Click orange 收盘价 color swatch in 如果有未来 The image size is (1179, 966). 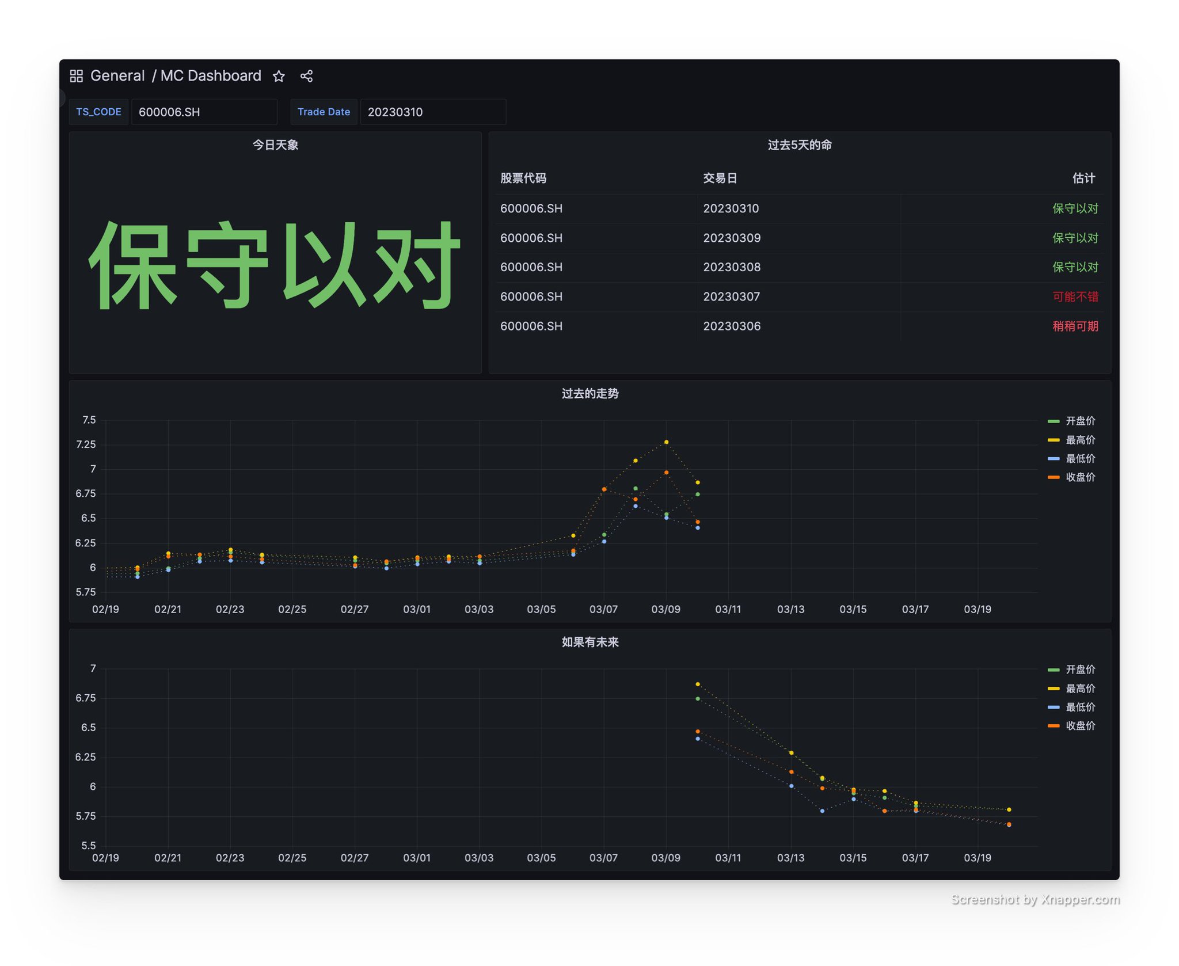1054,726
